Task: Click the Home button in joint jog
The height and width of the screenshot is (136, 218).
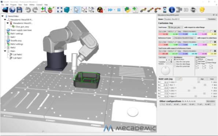Action: point(212,79)
